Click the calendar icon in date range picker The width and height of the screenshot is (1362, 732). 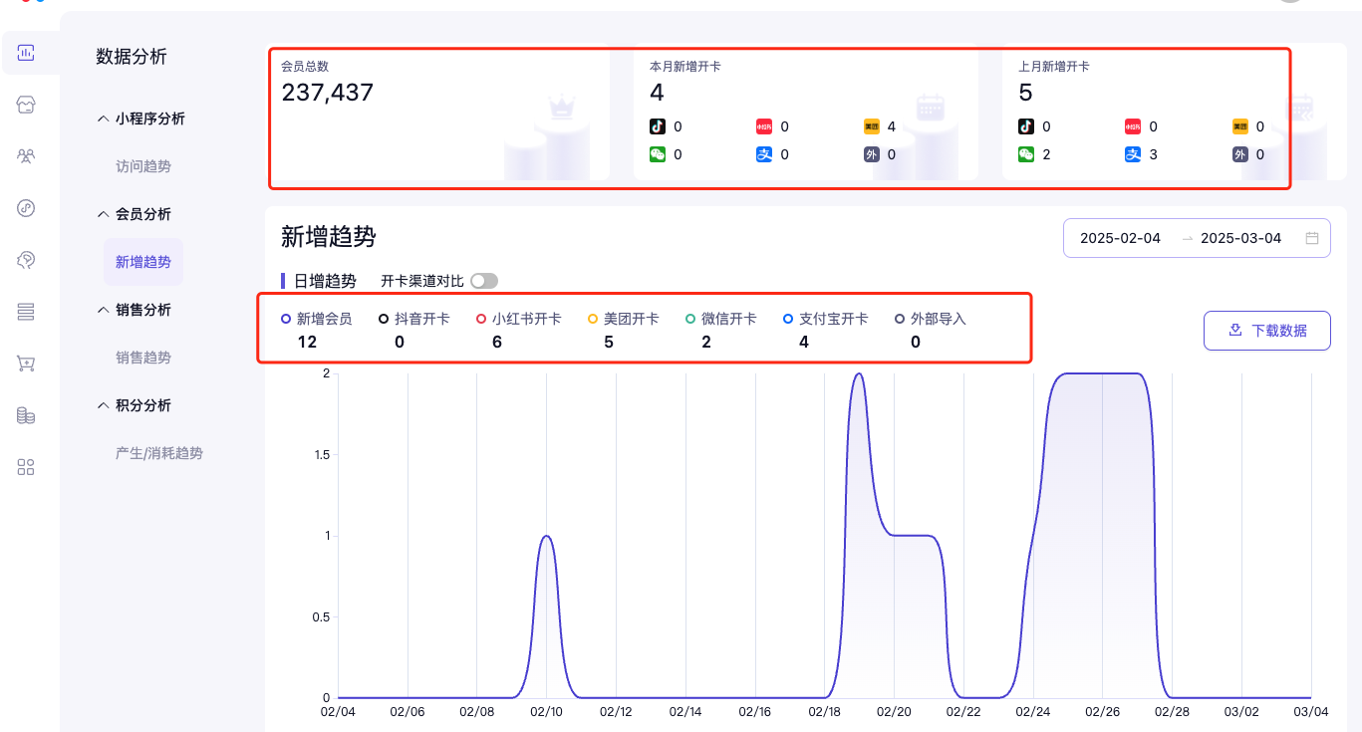point(1312,238)
